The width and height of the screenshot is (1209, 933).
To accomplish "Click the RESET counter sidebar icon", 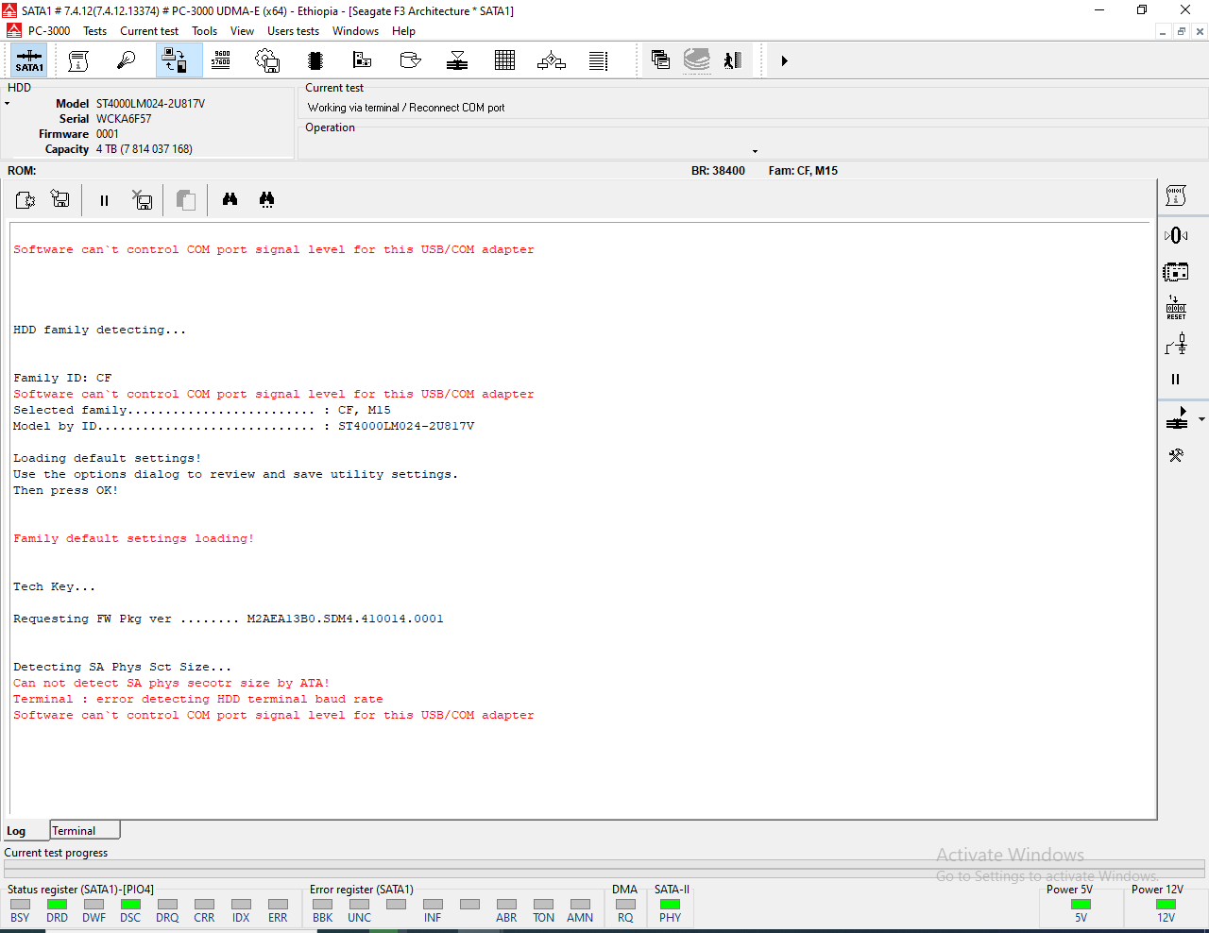I will pos(1176,308).
